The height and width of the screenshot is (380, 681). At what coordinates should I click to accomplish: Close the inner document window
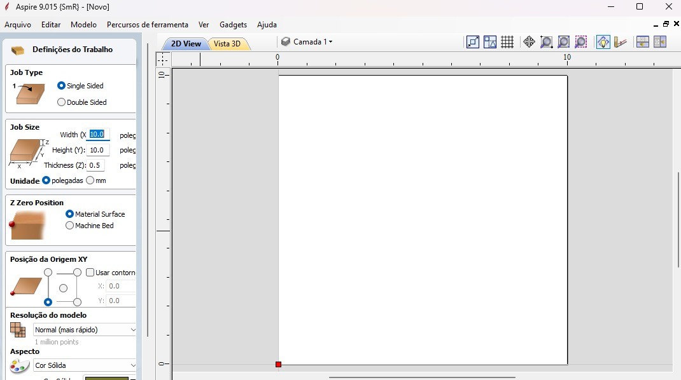(x=676, y=24)
